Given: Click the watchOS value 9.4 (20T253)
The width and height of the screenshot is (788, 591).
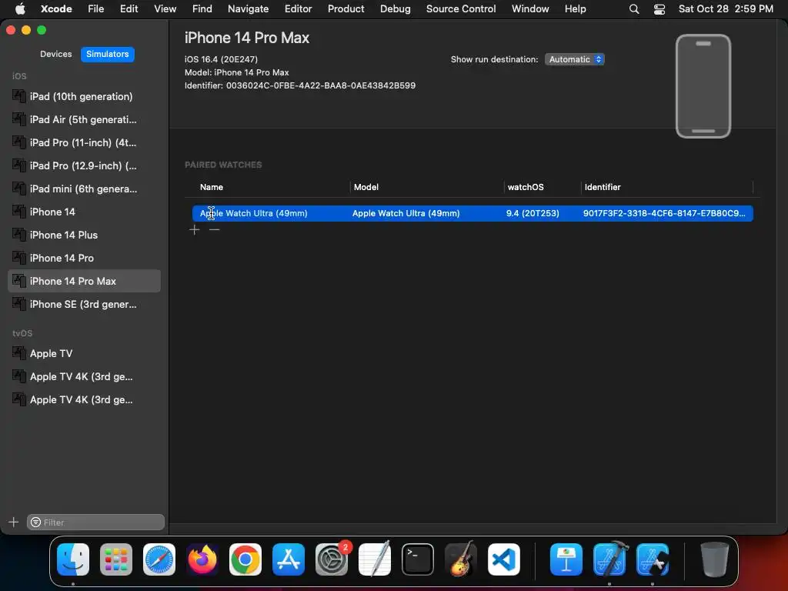Looking at the screenshot, I should coord(533,213).
